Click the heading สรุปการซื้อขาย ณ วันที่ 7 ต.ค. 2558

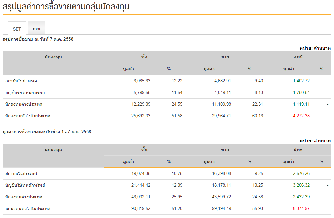[x=38, y=39]
